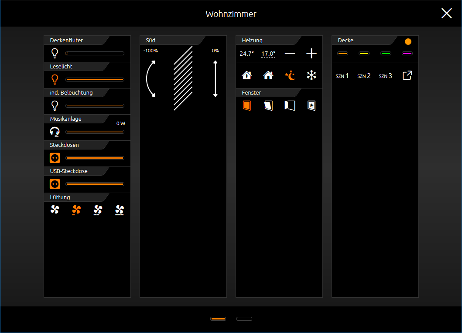Pick the green ceiling color swatch
Screen dimensions: 462x333
click(x=386, y=54)
